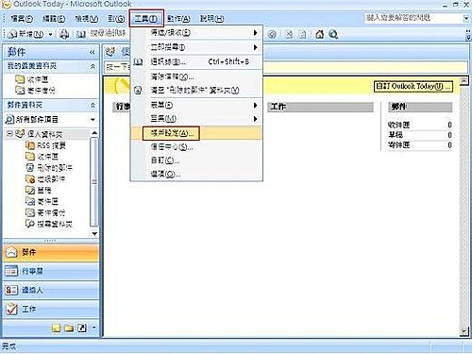Open the toolbar options overflow arrow
The width and height of the screenshot is (472, 354).
pyautogui.click(x=468, y=35)
